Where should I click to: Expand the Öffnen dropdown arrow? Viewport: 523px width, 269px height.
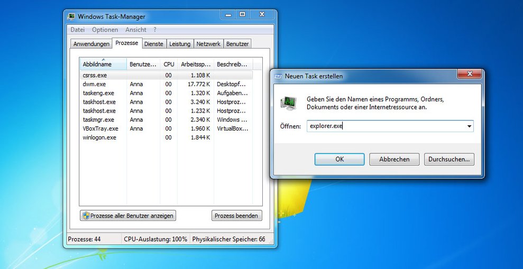click(469, 126)
